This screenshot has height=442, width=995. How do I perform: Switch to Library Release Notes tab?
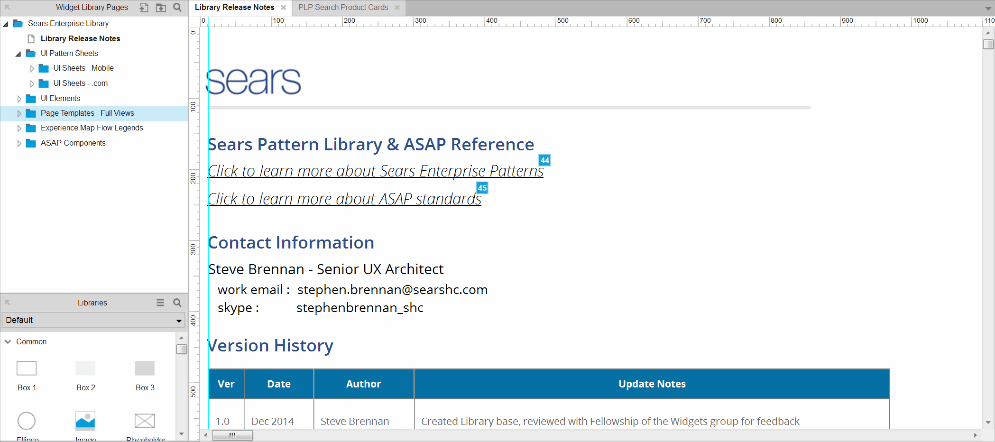234,8
